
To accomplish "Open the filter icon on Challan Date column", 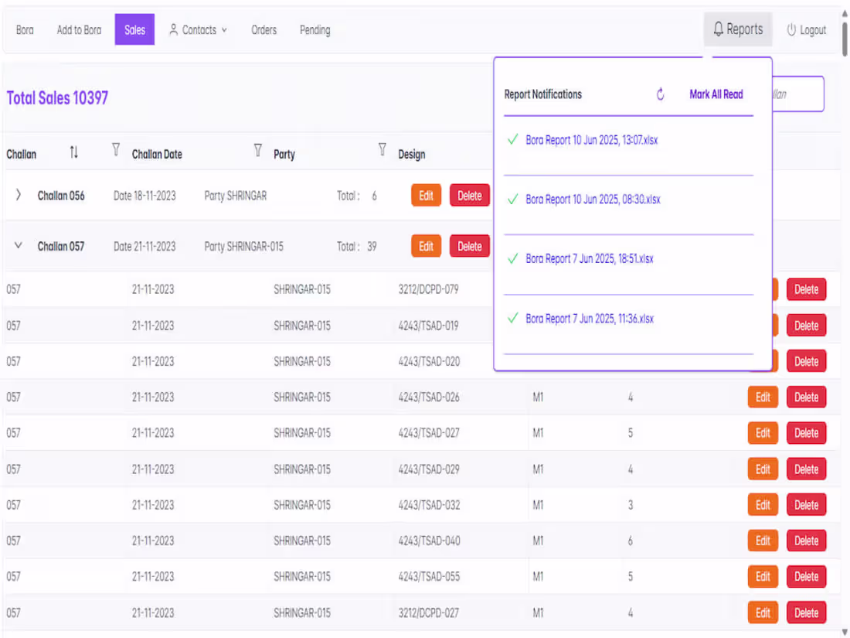I will tap(257, 151).
